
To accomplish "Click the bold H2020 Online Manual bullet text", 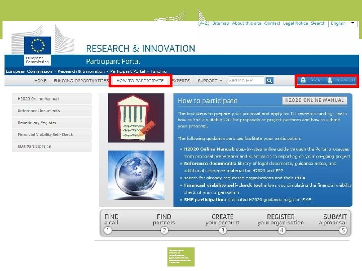I will pyautogui.click(x=209, y=149).
